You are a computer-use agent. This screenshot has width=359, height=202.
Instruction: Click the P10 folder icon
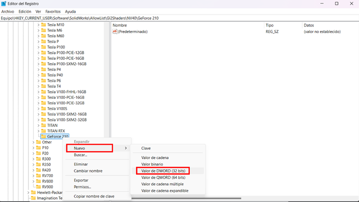click(39, 148)
